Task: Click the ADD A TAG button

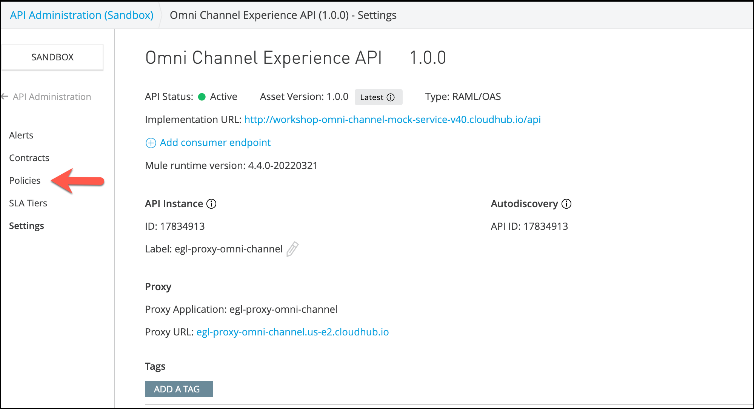Action: tap(178, 389)
